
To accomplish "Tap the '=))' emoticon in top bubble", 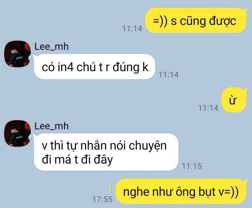I will pyautogui.click(x=160, y=21).
